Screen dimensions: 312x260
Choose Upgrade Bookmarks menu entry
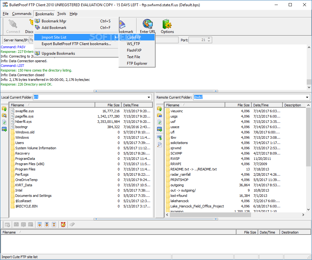77,53
